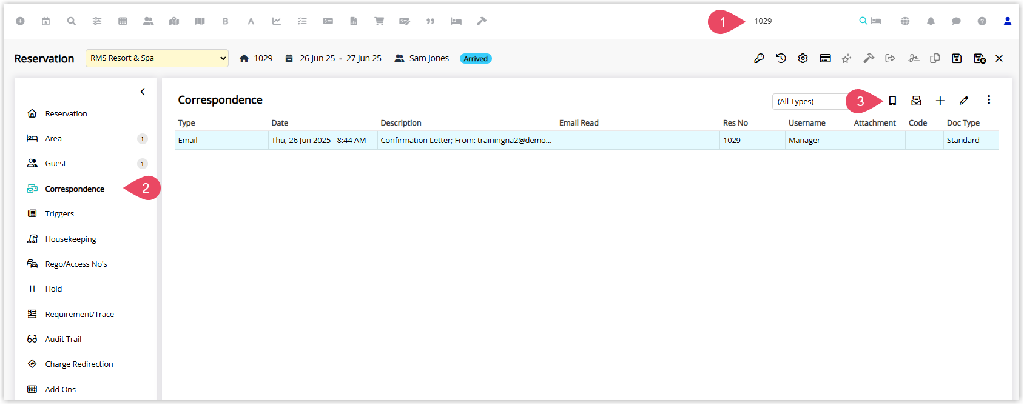Click the key icon in reservation toolbar

tap(759, 58)
